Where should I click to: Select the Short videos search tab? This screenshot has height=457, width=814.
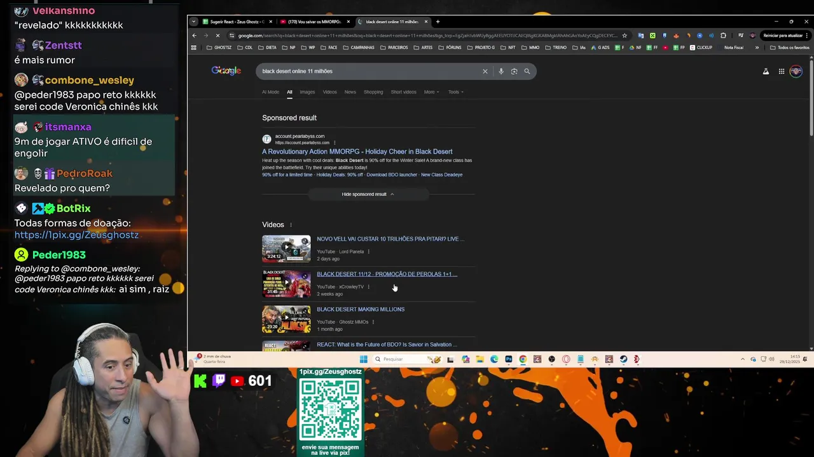click(x=403, y=92)
